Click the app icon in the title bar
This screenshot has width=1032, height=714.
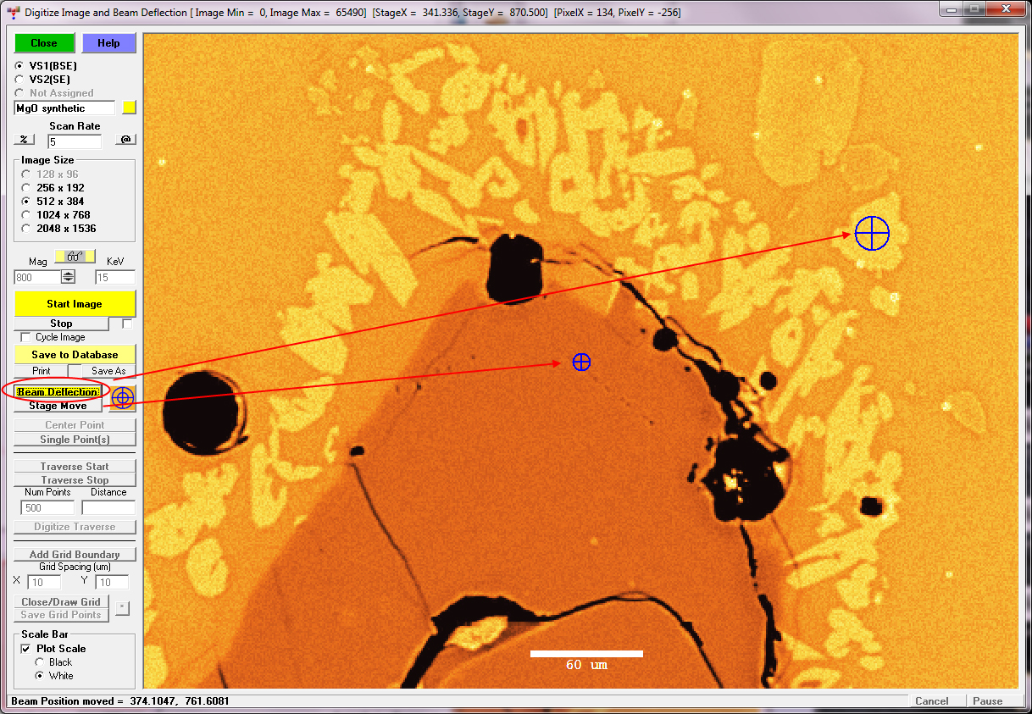(x=12, y=12)
